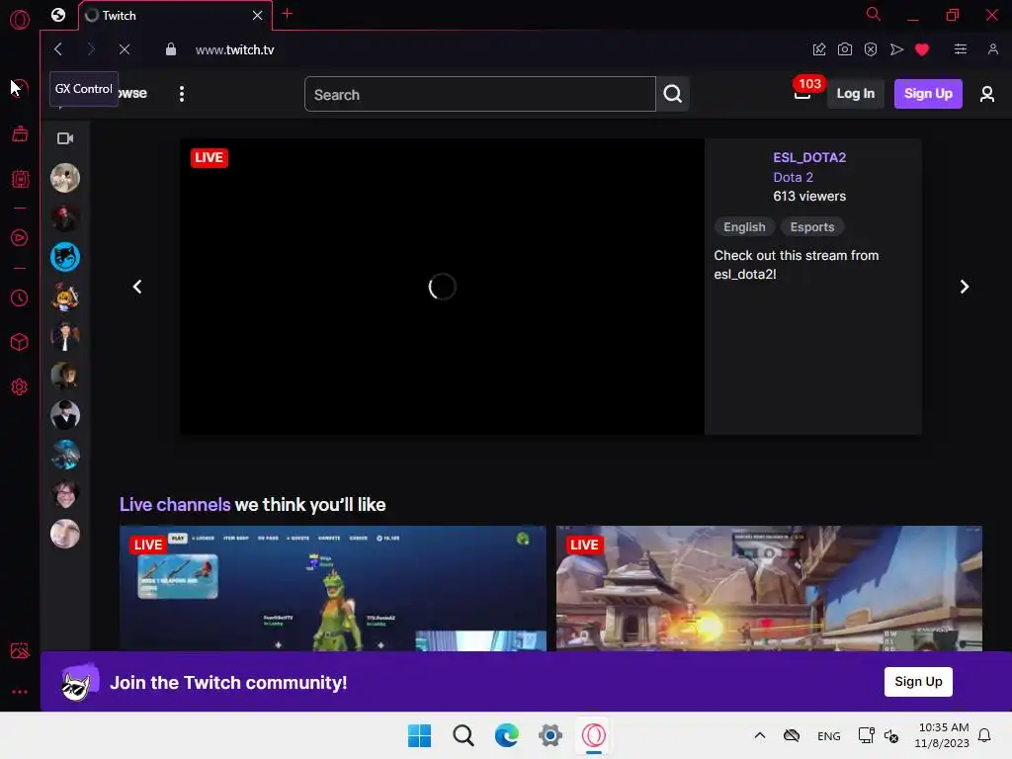Add page to bookmarks with heart icon
This screenshot has width=1012, height=759.
922,49
